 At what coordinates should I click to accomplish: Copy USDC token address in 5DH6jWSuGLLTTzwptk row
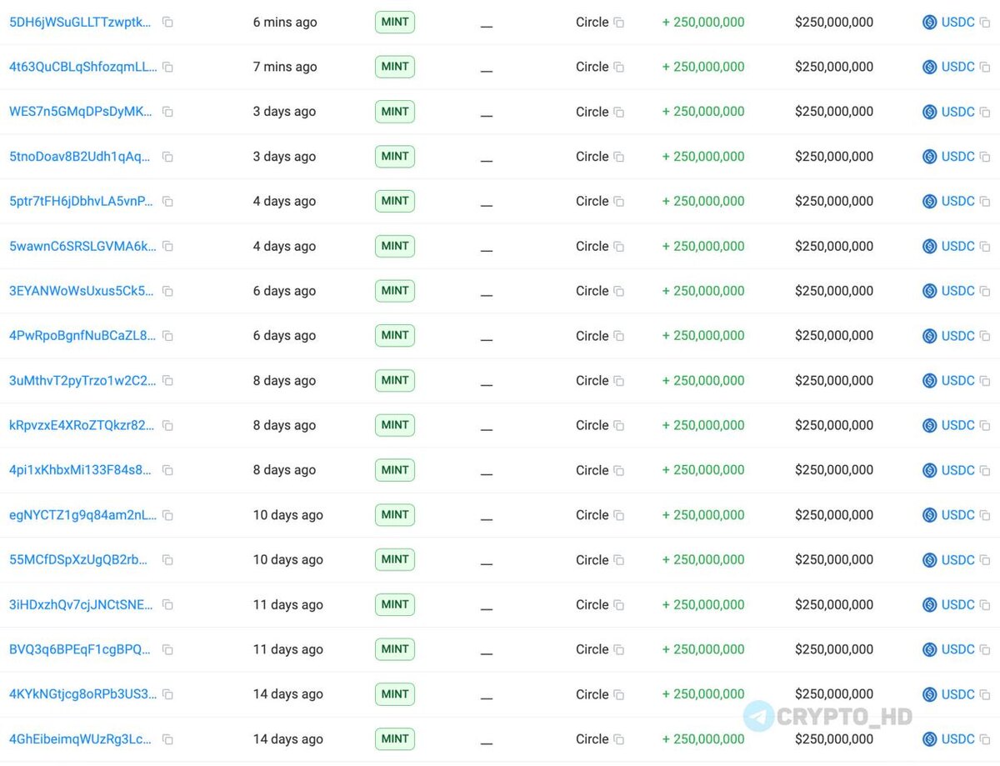[x=985, y=23]
